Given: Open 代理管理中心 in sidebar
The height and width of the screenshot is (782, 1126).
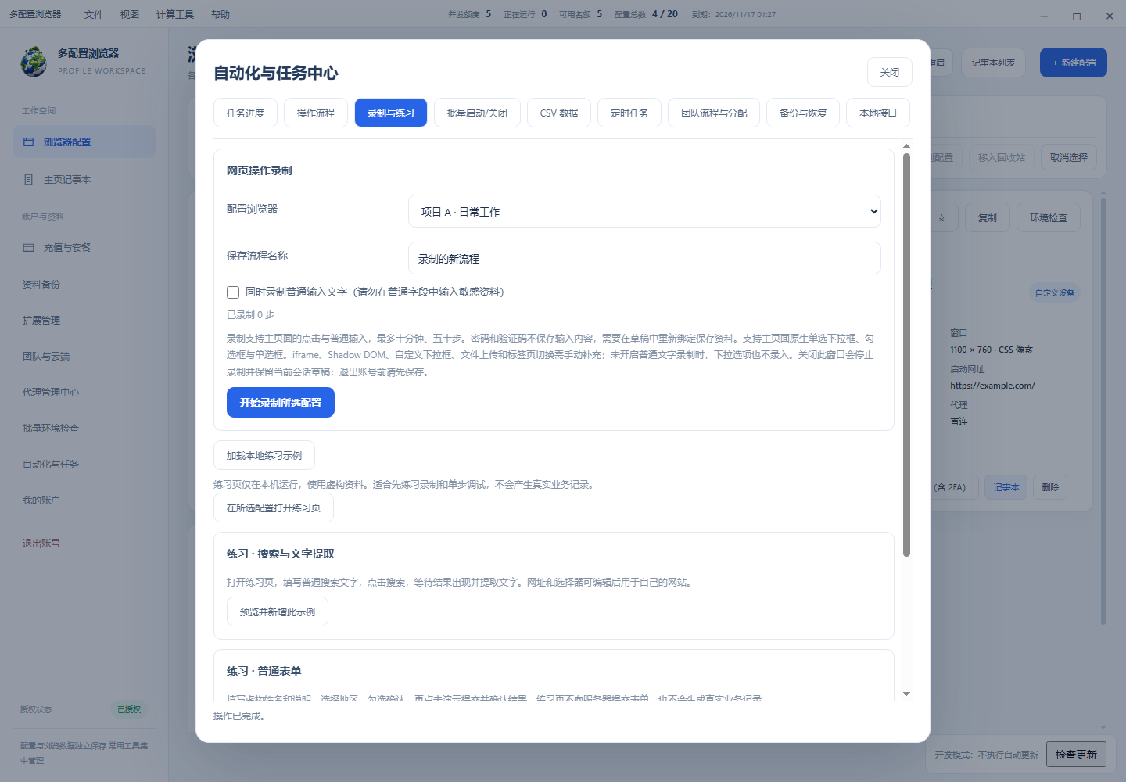Looking at the screenshot, I should coord(51,393).
